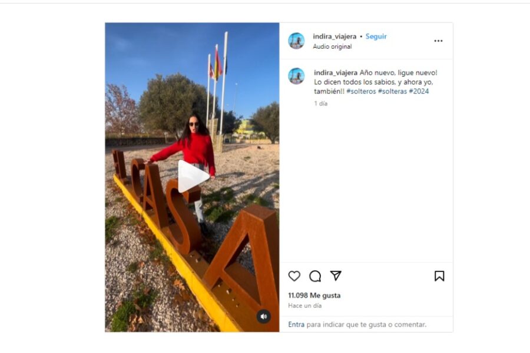
Task: Open the Audio original link
Action: [332, 46]
